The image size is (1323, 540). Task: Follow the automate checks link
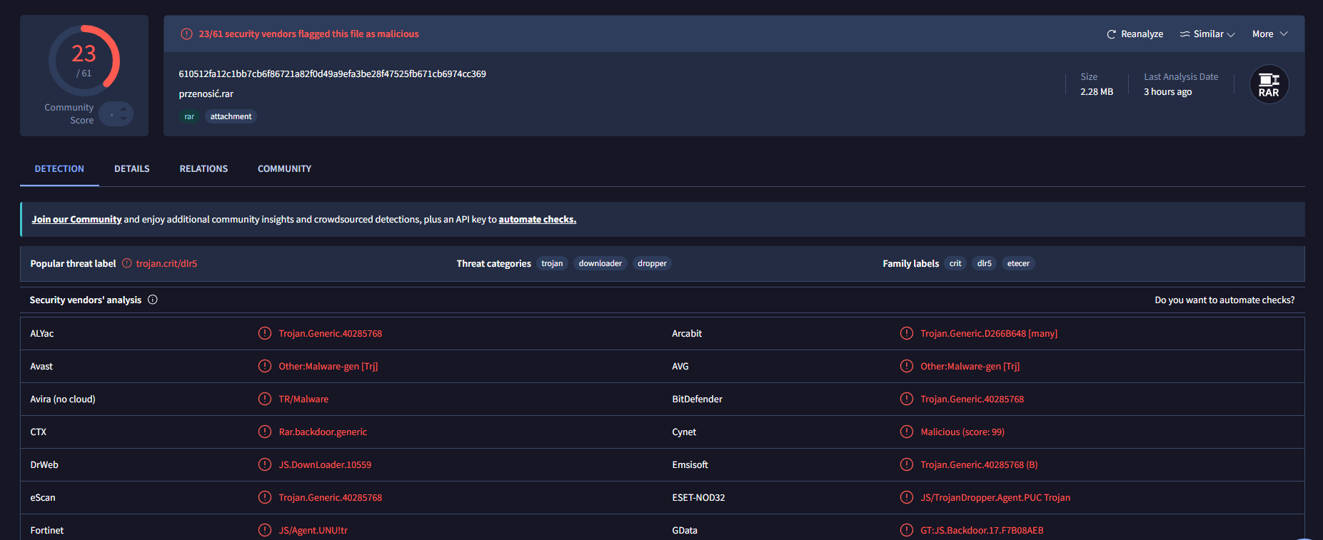[x=537, y=219]
